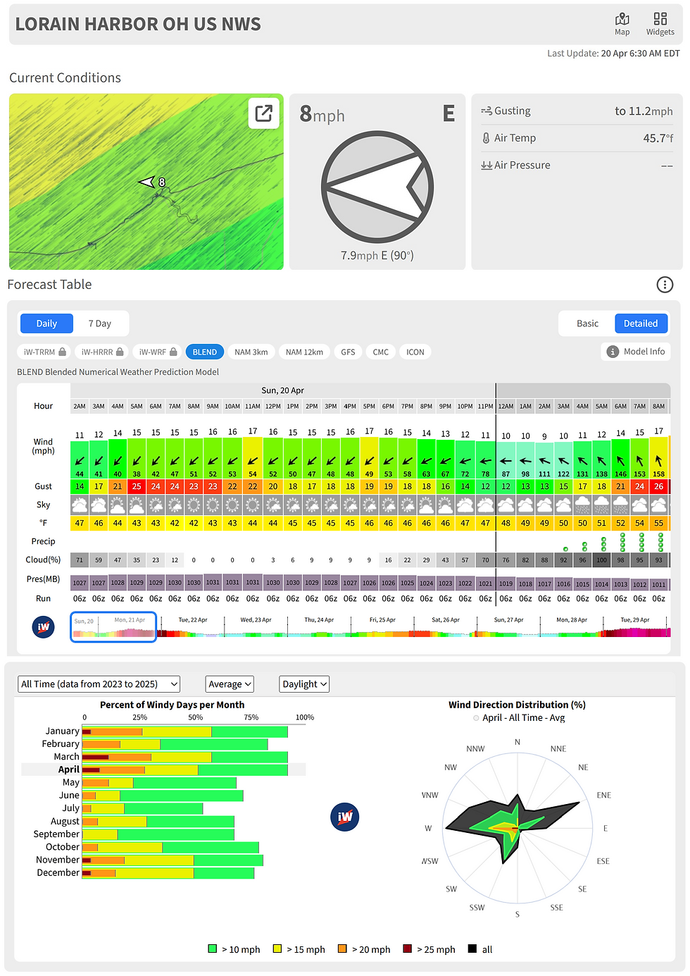The height and width of the screenshot is (976, 690).
Task: Expand the wind map via external link icon
Action: tap(263, 113)
